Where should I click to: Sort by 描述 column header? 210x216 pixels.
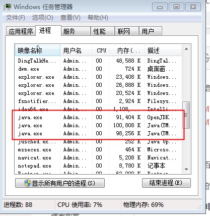(163, 50)
